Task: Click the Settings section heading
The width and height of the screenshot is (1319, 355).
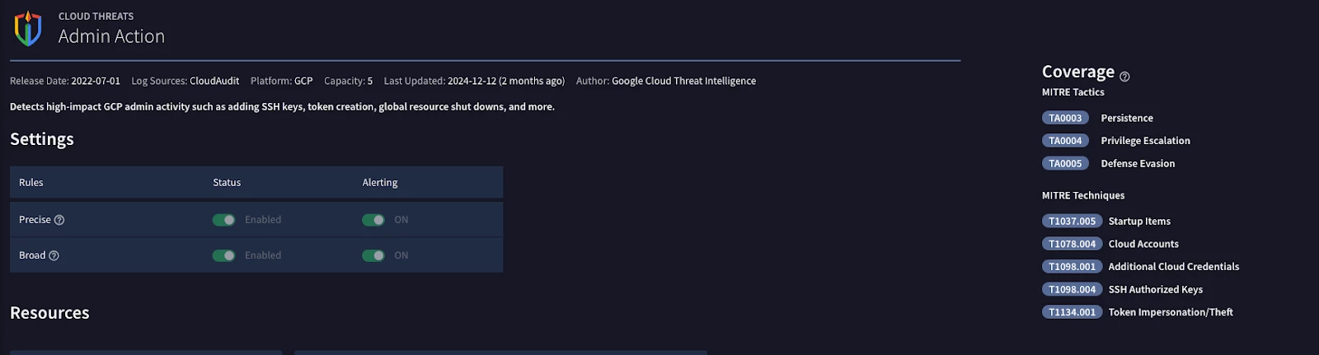Action: pyautogui.click(x=42, y=139)
